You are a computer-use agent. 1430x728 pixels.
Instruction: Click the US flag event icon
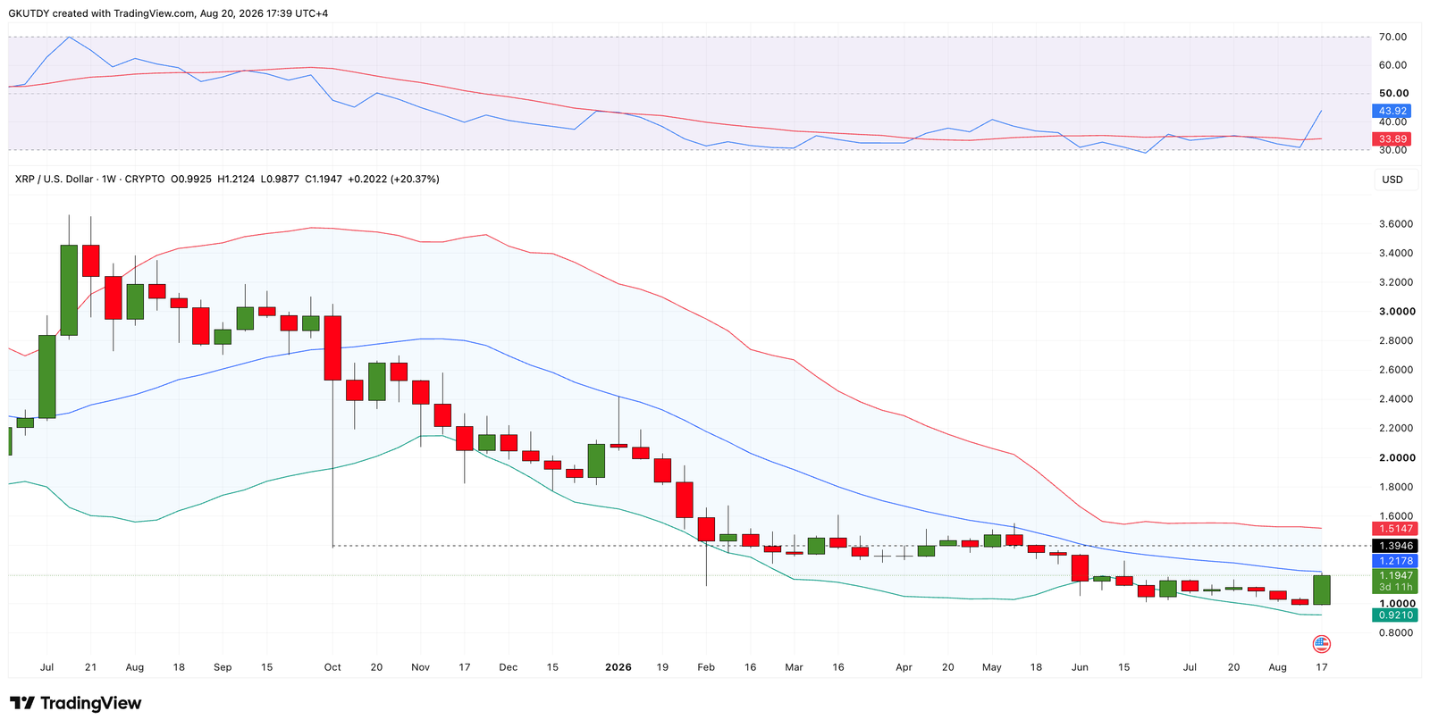[x=1322, y=644]
